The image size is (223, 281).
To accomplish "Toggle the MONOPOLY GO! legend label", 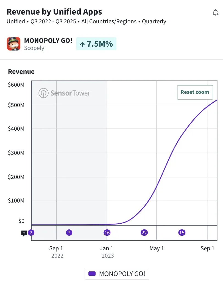I will point(122,274).
